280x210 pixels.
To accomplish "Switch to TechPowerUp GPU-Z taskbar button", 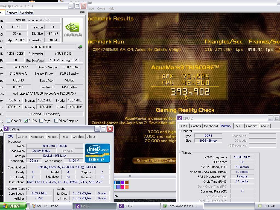I will (x=182, y=206).
